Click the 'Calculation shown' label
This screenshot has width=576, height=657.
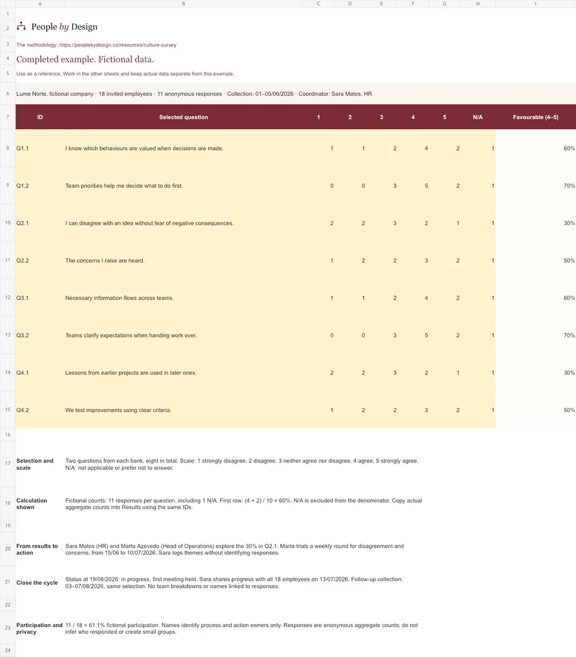32,504
